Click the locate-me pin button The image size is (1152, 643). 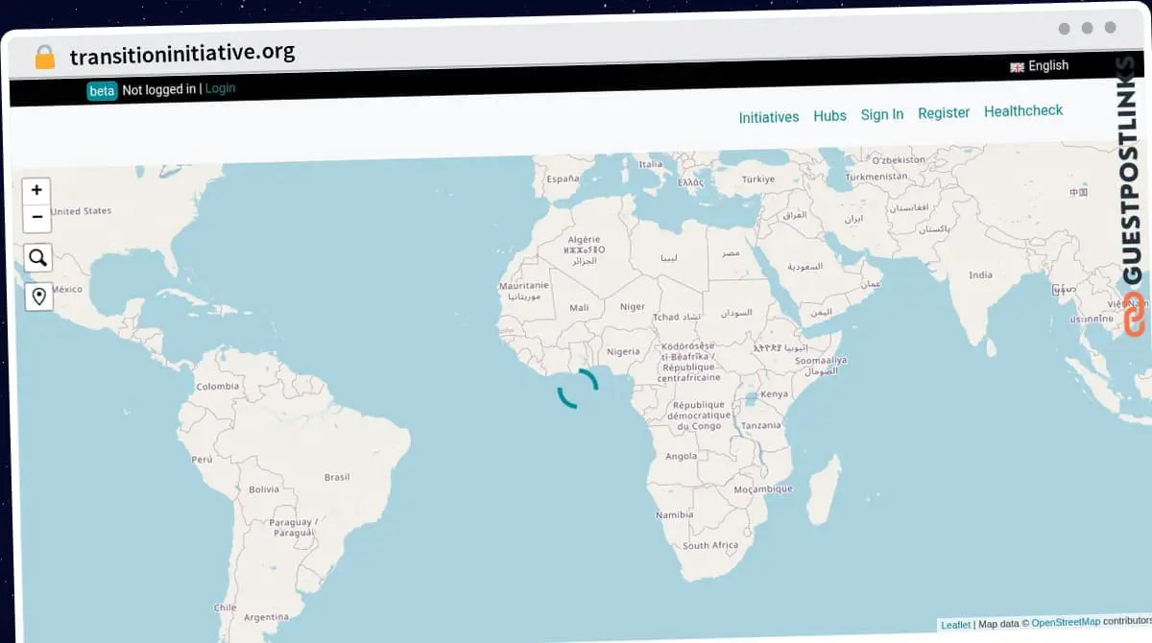click(39, 297)
